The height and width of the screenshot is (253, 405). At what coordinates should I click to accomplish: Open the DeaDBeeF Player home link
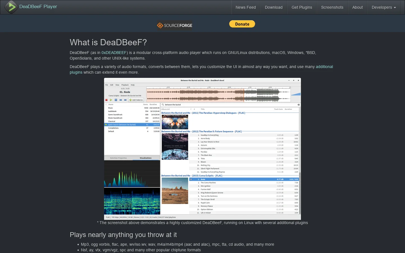[x=38, y=7]
